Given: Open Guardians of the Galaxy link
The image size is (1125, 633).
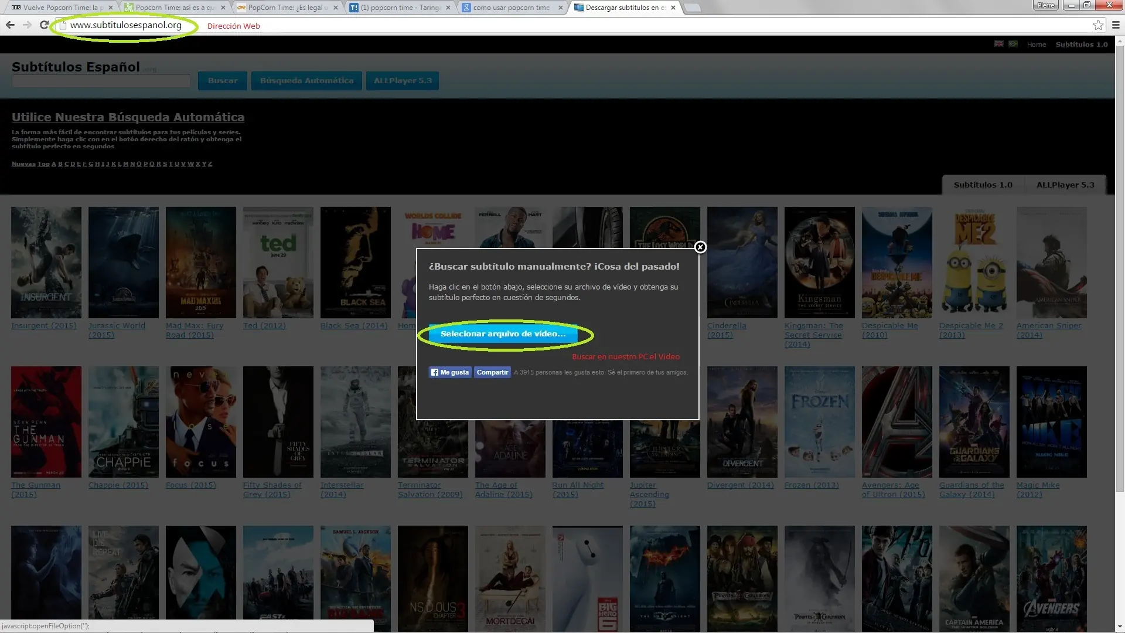Looking at the screenshot, I should tap(971, 490).
